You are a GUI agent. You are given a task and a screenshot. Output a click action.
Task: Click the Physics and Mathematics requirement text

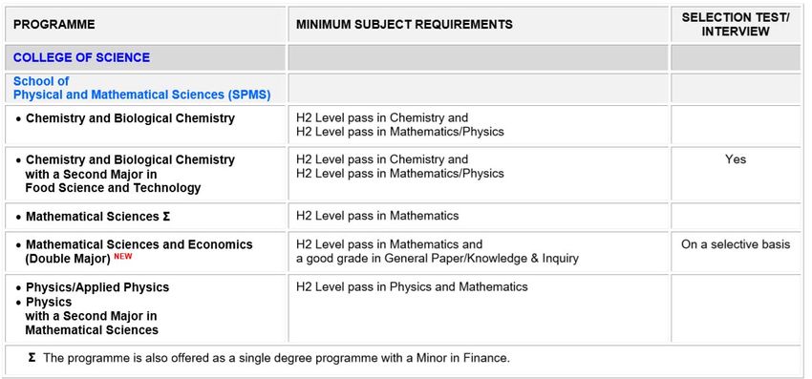(412, 286)
